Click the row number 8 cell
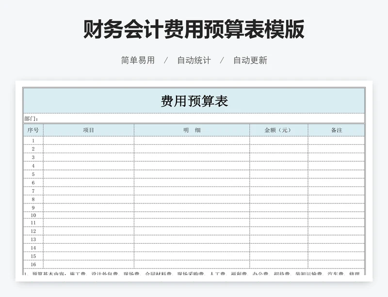The width and height of the screenshot is (388, 297). (33, 199)
